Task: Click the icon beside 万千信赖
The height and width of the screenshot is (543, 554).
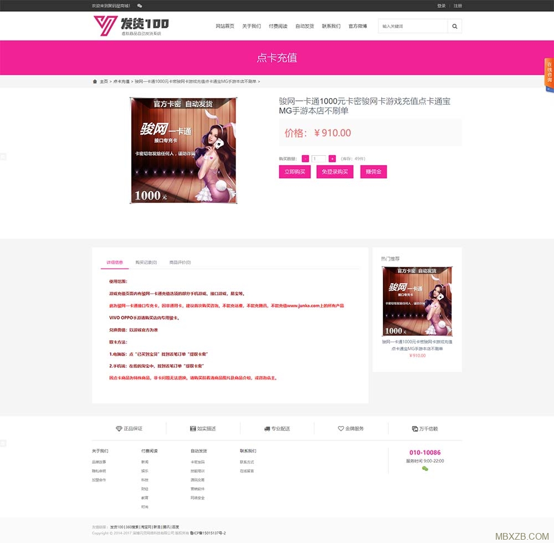Action: point(415,429)
